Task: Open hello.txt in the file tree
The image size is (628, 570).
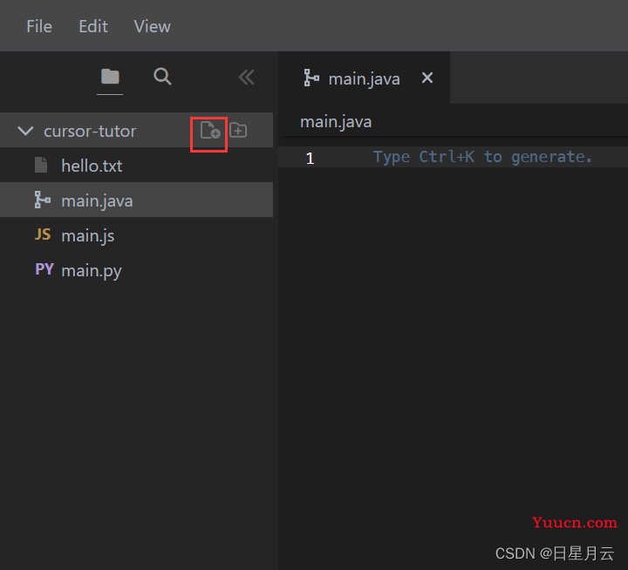Action: coord(137,166)
